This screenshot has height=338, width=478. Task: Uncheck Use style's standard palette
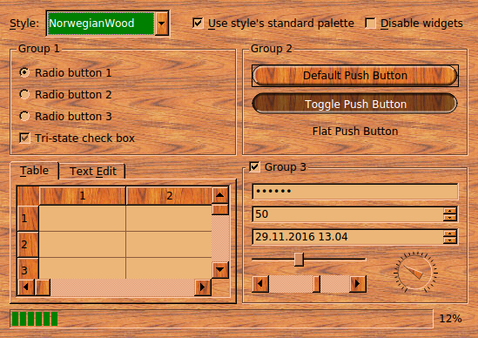[x=198, y=24]
